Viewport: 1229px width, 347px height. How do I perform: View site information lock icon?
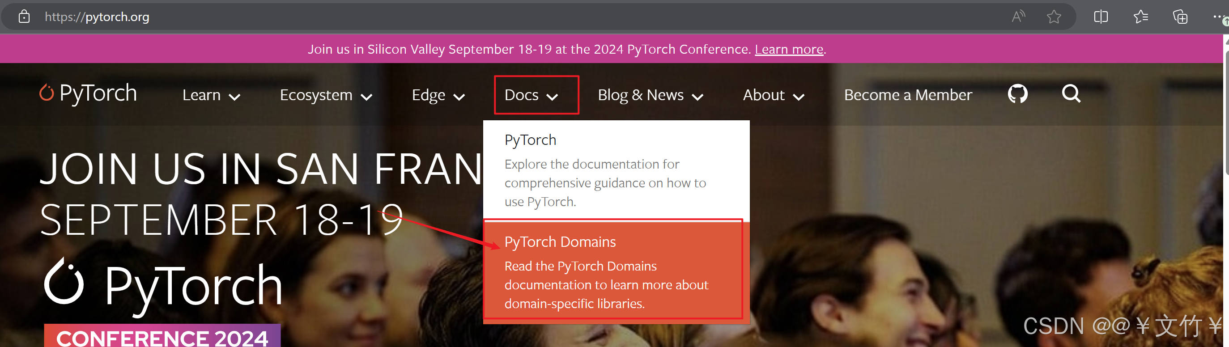24,17
